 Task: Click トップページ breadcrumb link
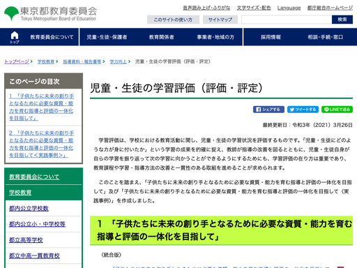[x=17, y=61]
